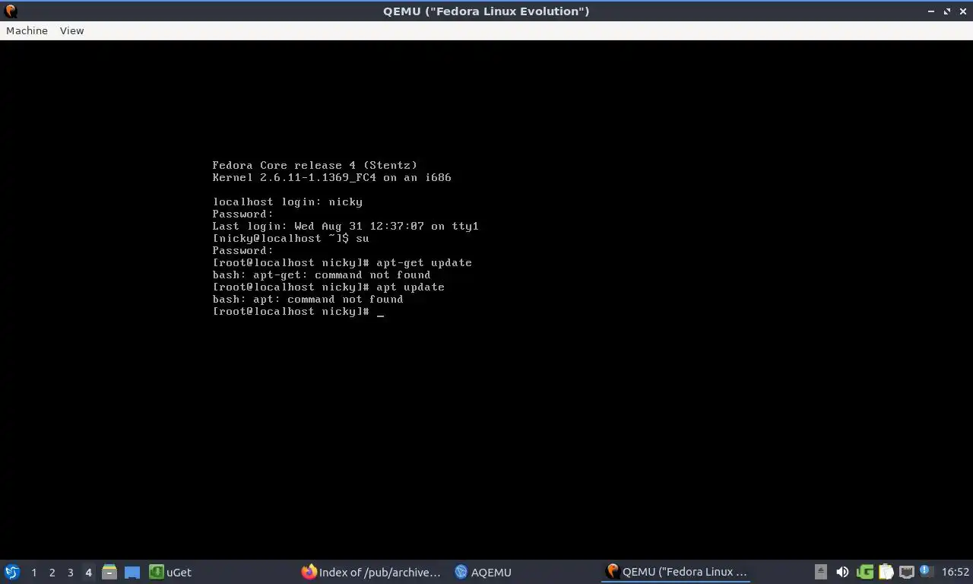Open the uGet taskbar entry
Screen dimensions: 973x584
click(x=170, y=572)
